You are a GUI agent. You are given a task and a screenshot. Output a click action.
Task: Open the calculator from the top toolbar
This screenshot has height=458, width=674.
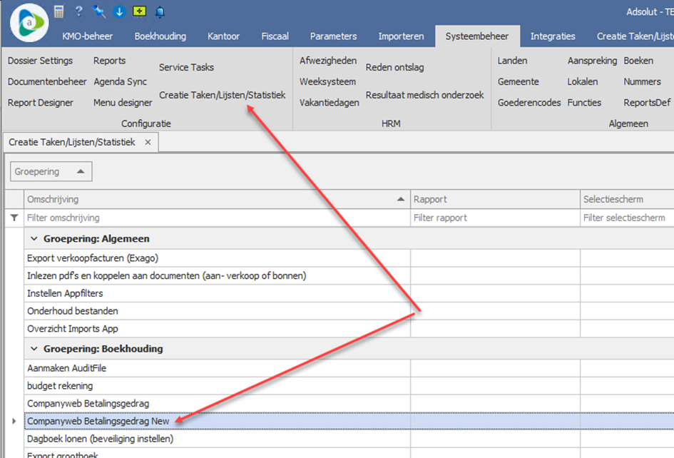pyautogui.click(x=59, y=11)
